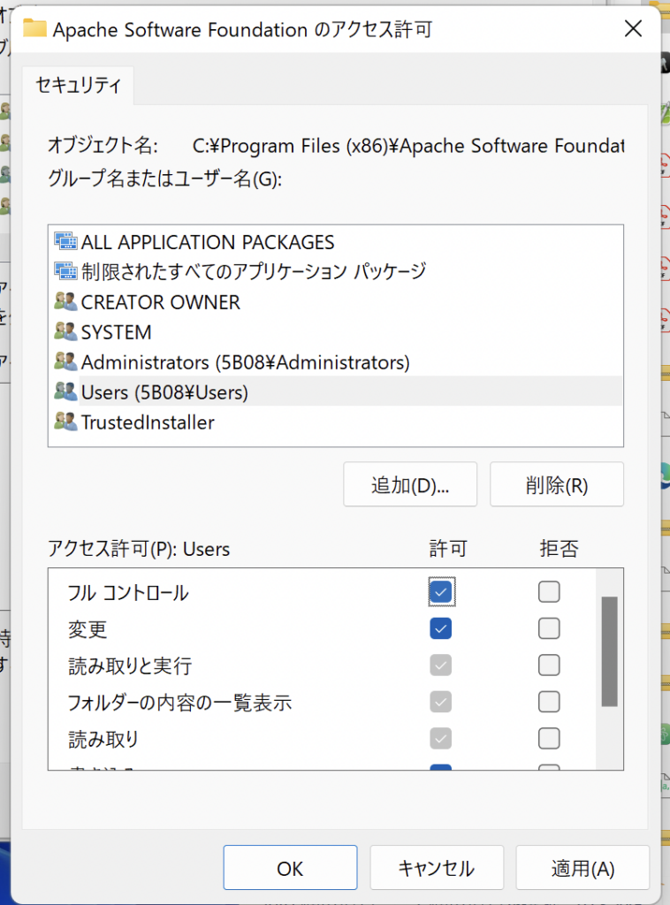Click the greyed 読み取りと実行 allow checkbox
This screenshot has width=670, height=905.
point(441,665)
